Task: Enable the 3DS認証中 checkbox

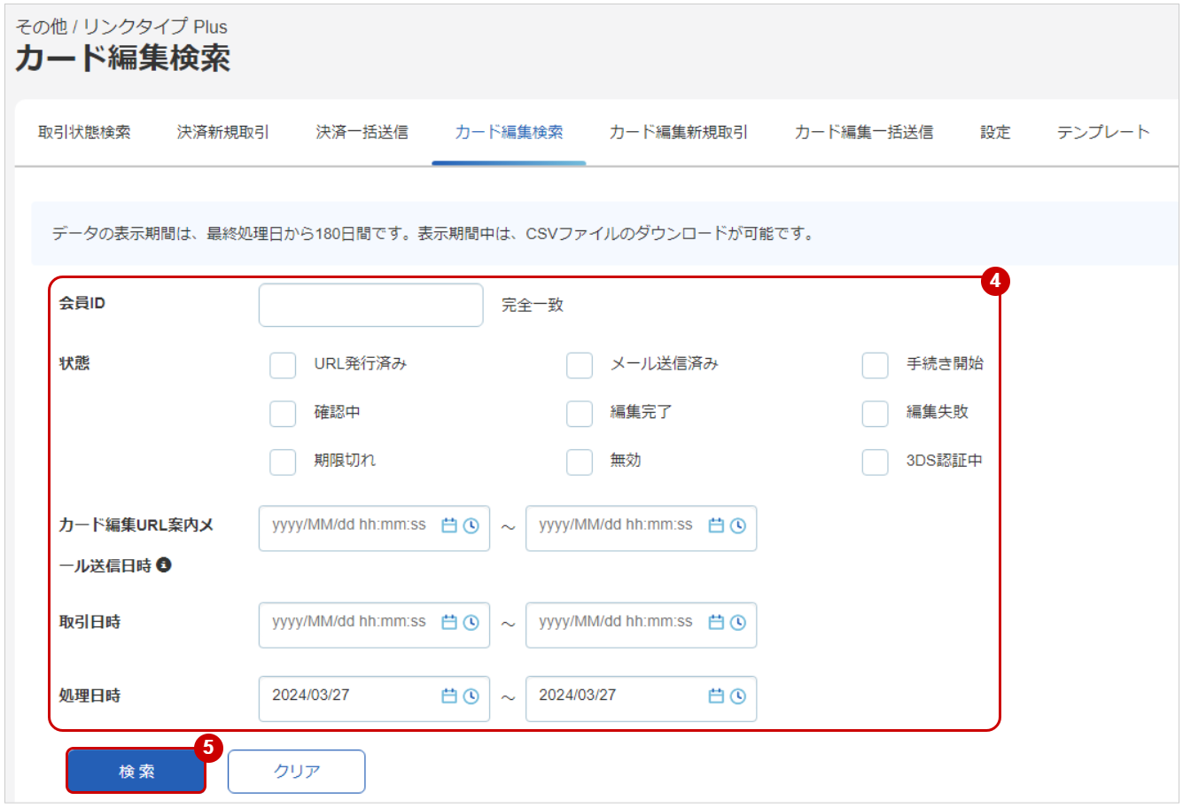Action: (x=876, y=462)
